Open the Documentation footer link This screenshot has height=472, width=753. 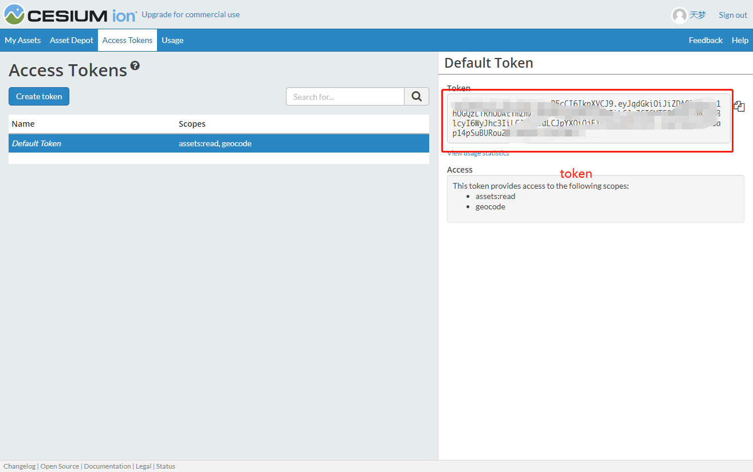coord(107,466)
